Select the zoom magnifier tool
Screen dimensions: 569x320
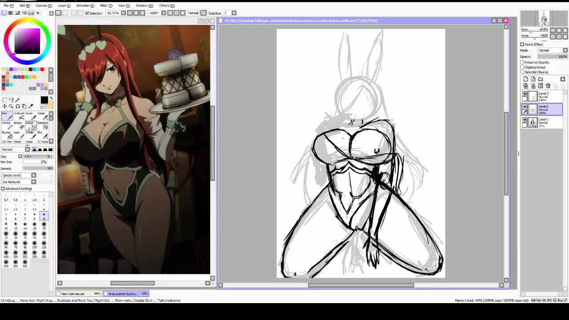point(11,106)
